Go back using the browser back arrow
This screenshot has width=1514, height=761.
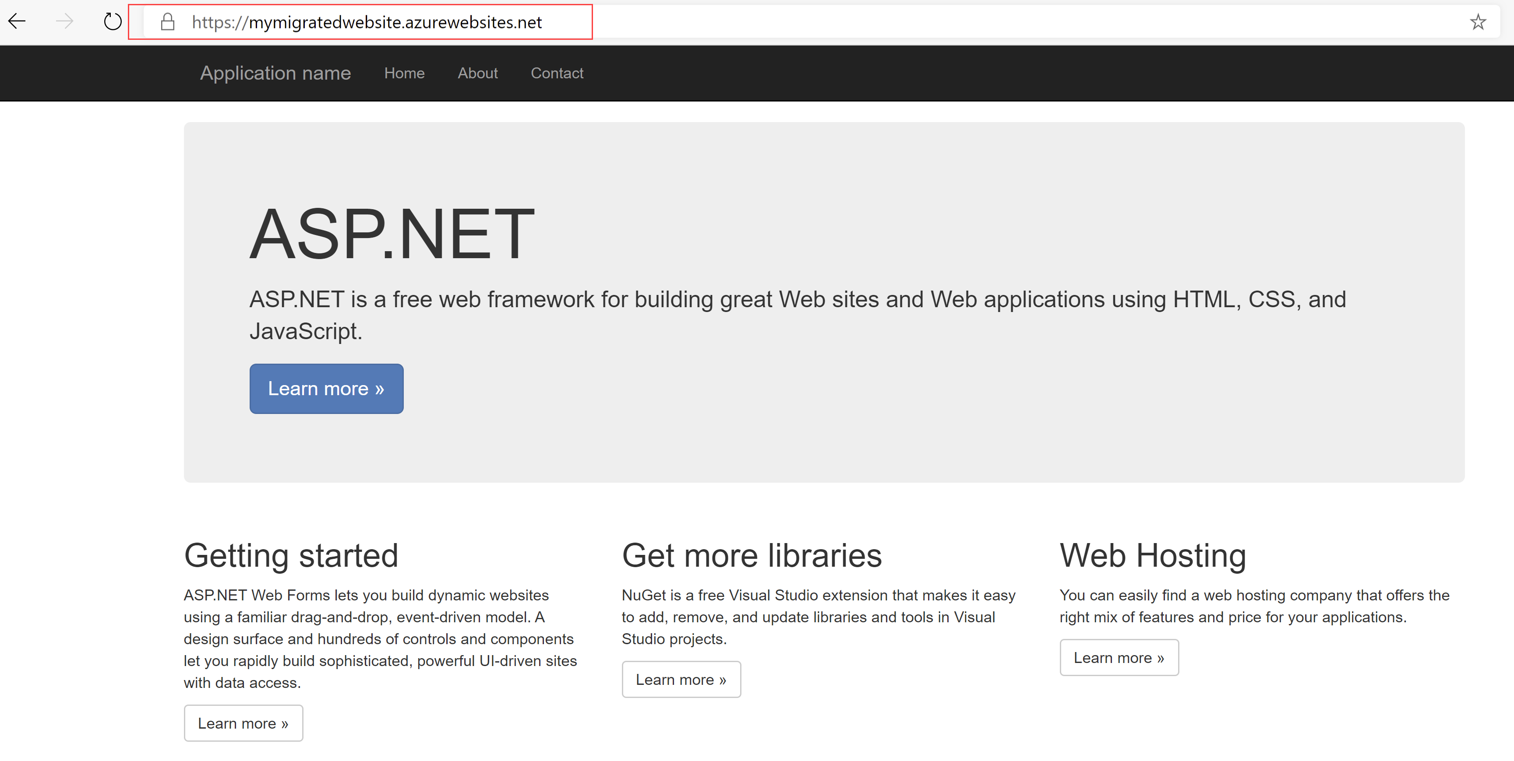coord(17,22)
